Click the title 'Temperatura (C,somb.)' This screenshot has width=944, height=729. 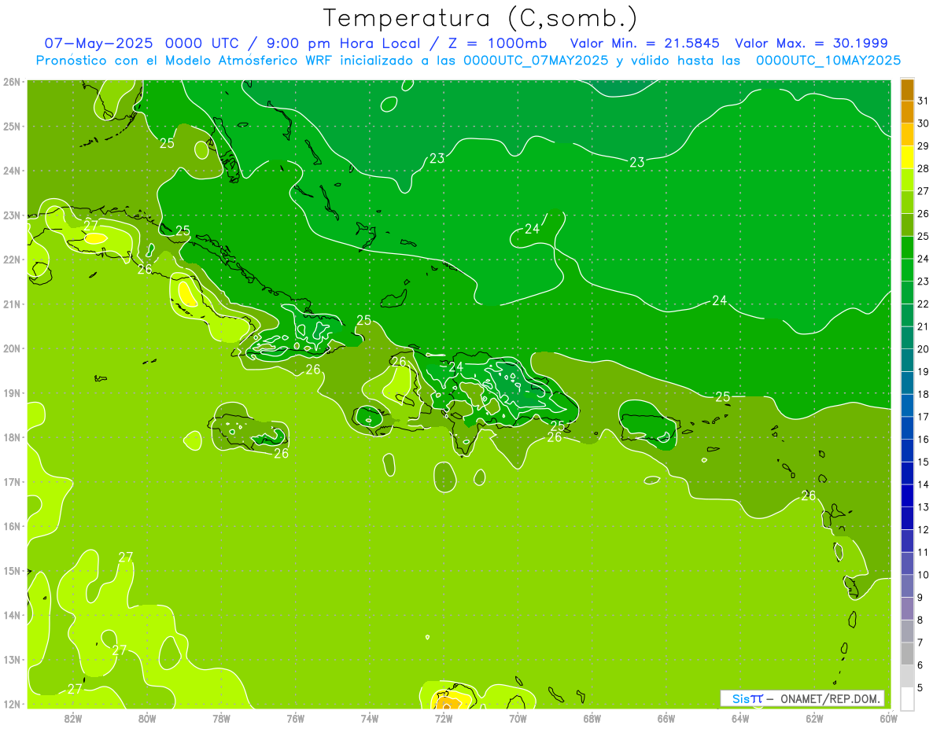tap(481, 18)
